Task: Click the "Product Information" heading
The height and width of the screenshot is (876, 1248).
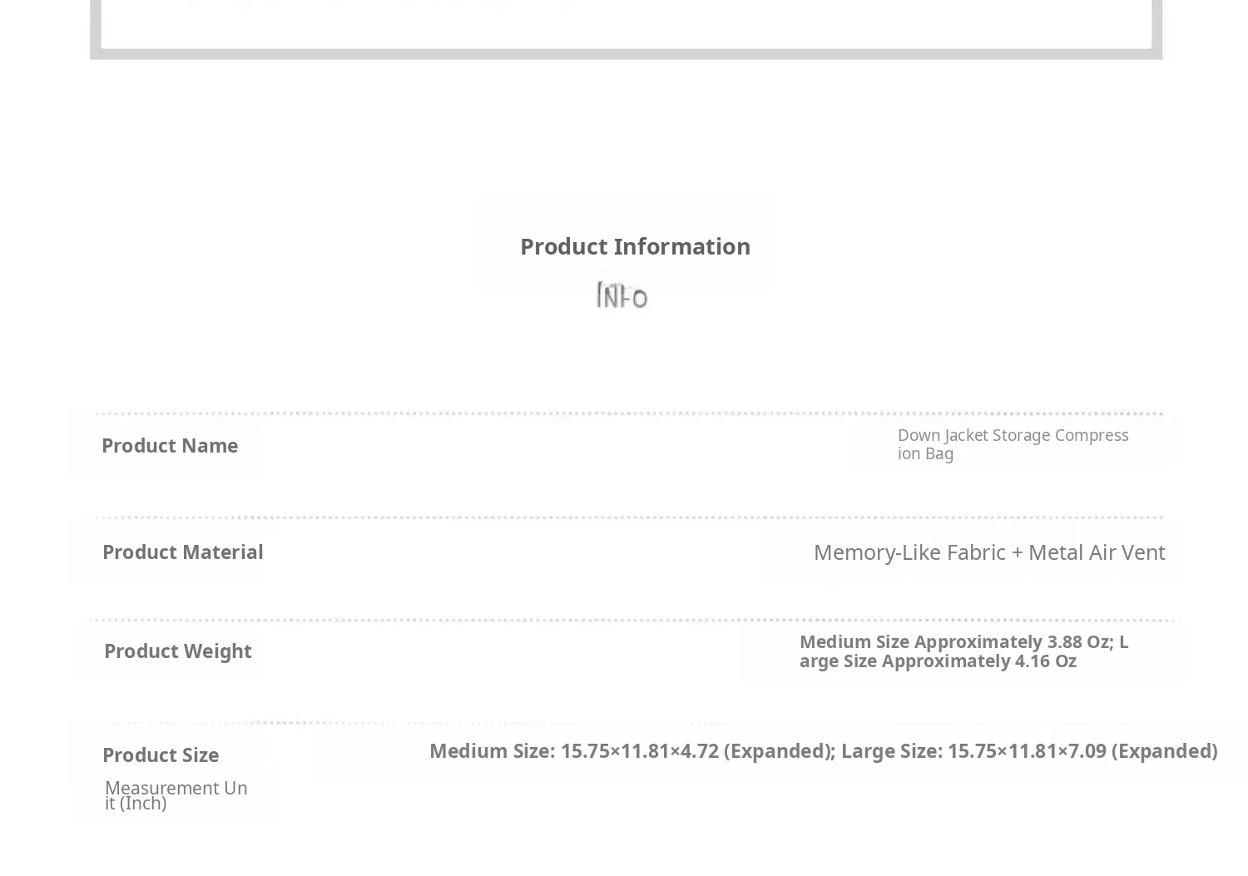Action: (x=635, y=246)
